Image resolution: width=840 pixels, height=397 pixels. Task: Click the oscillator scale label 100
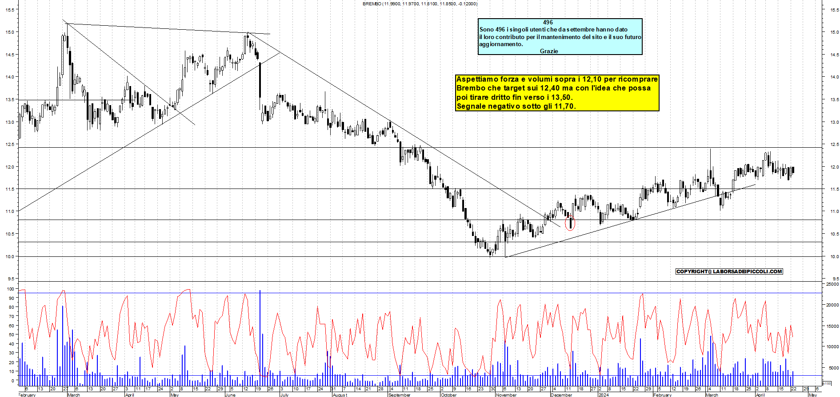(11, 289)
